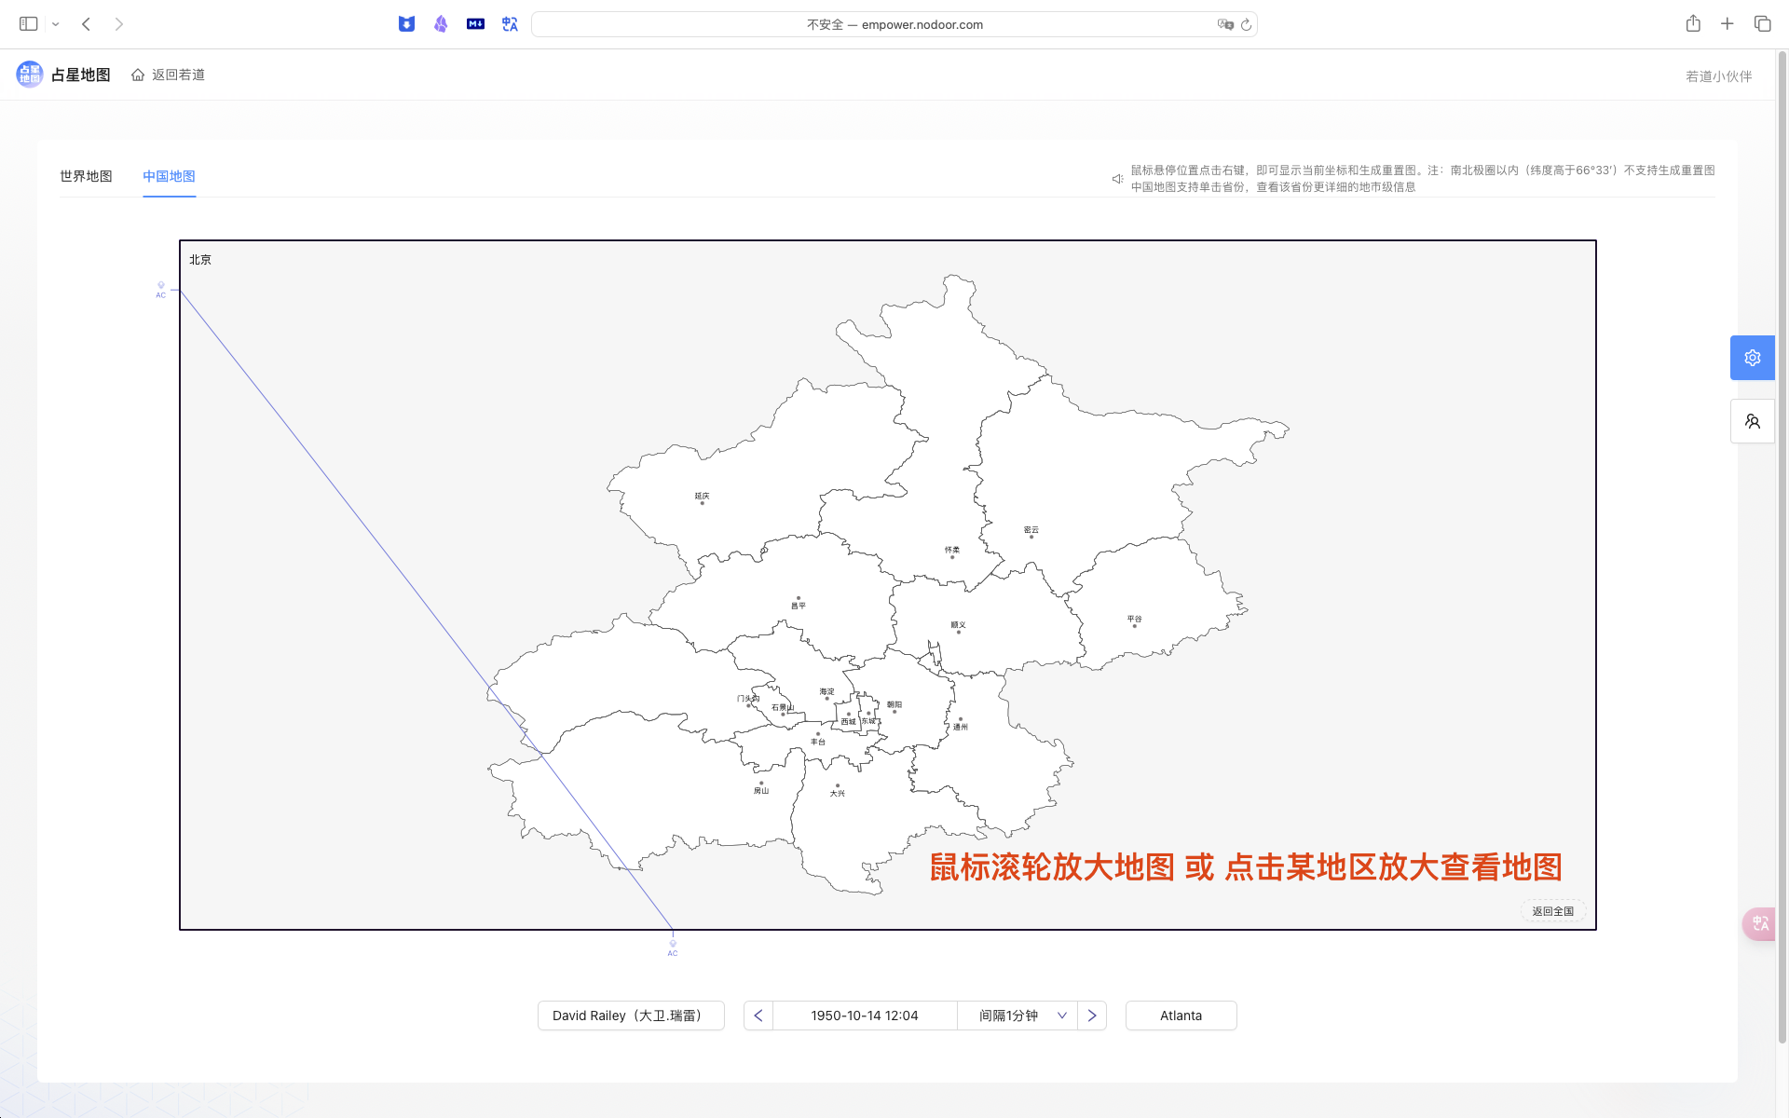Click the pink floating translate icon
The height and width of the screenshot is (1118, 1789).
tap(1759, 923)
